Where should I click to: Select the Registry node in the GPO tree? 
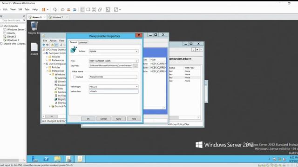60,99
